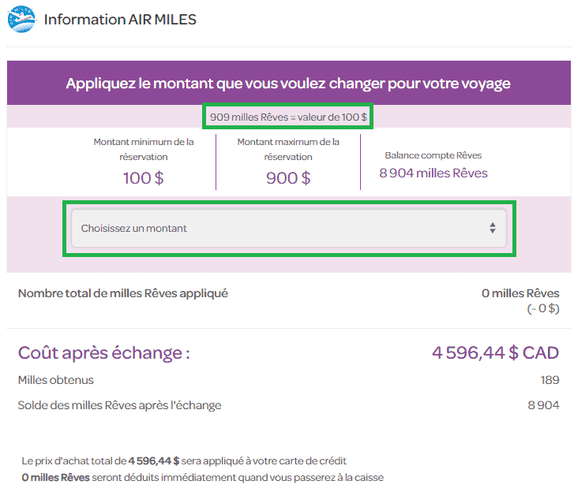The image size is (574, 503).
Task: Click the "Montant maximum de la réservation" label
Action: (288, 149)
